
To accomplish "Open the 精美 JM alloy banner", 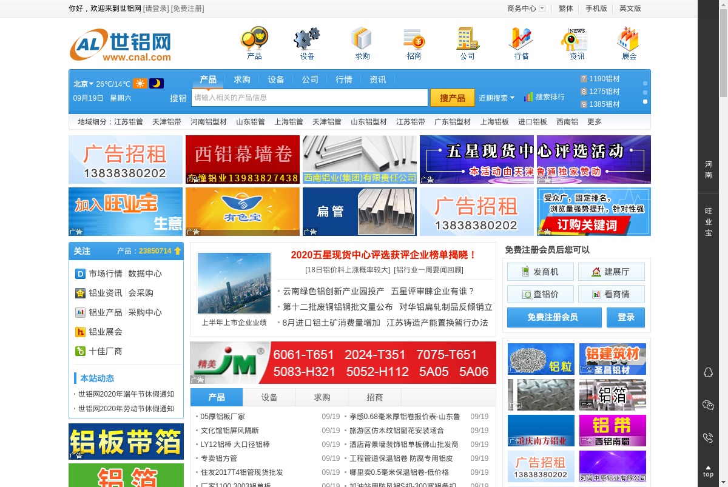I will pos(343,363).
